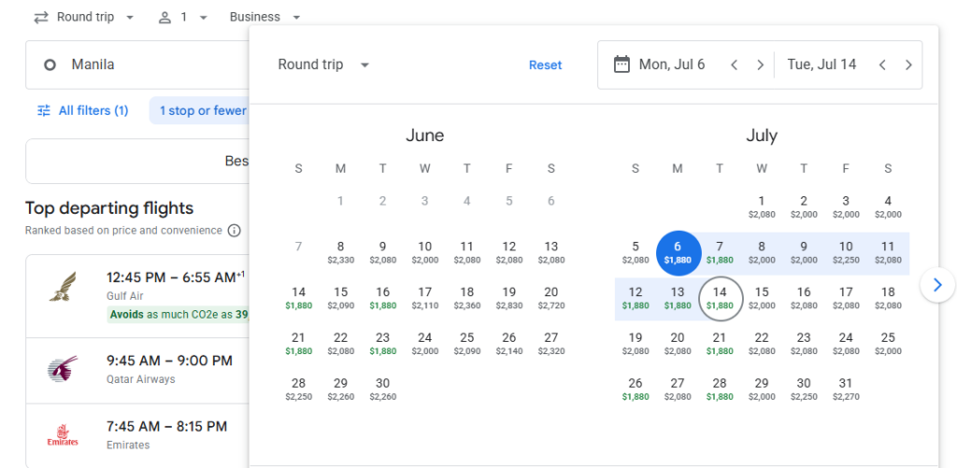957x468 pixels.
Task: Click the All filters sliders icon
Action: 44,110
